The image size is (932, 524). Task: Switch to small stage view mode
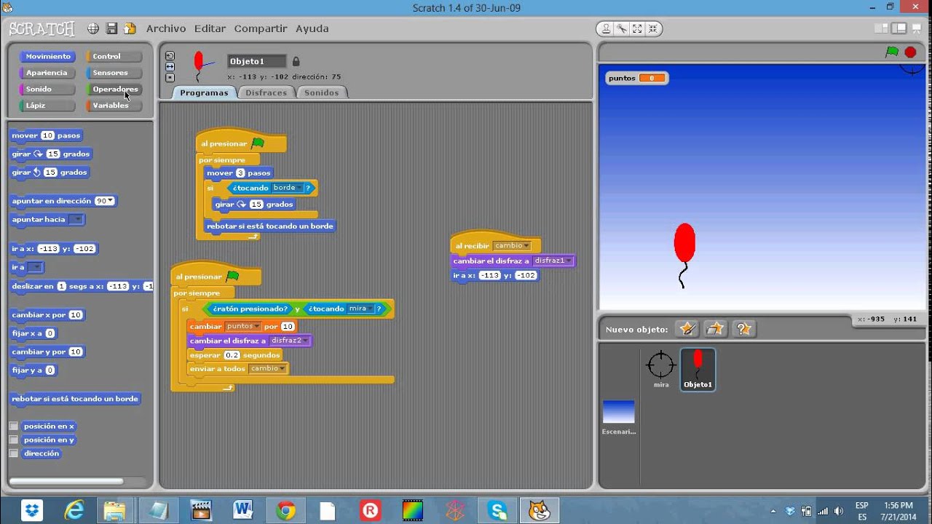coord(882,28)
